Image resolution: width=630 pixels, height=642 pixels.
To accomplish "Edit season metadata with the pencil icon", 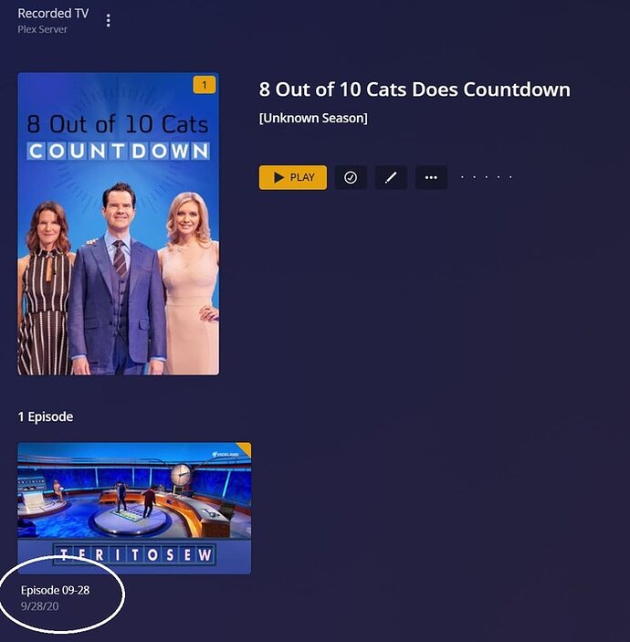I will [x=391, y=177].
